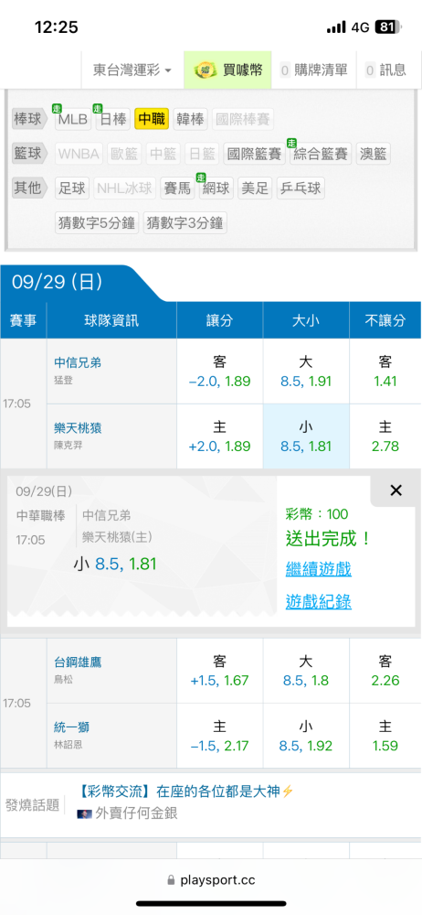Screen dimensions: 422x915
Task: Click 繼續遊戲 link
Action: [318, 569]
